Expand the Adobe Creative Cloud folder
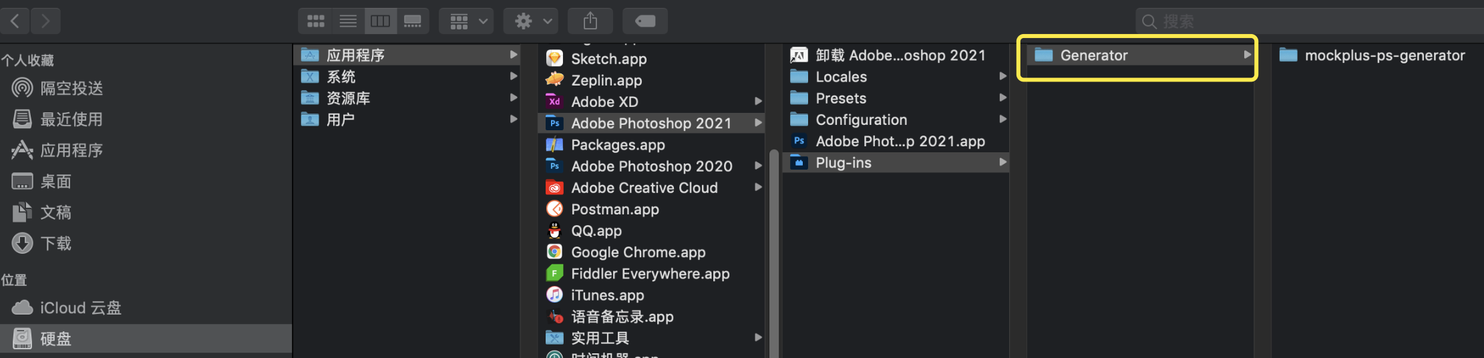 [758, 188]
